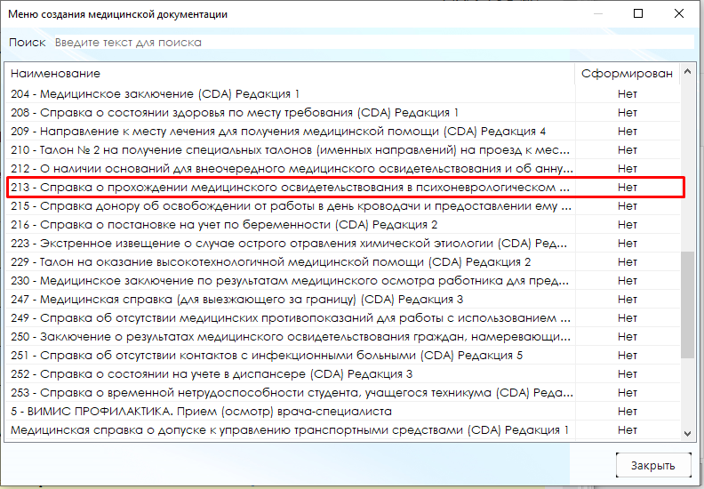Click the Закрыть button
704x489 pixels.
pos(653,465)
